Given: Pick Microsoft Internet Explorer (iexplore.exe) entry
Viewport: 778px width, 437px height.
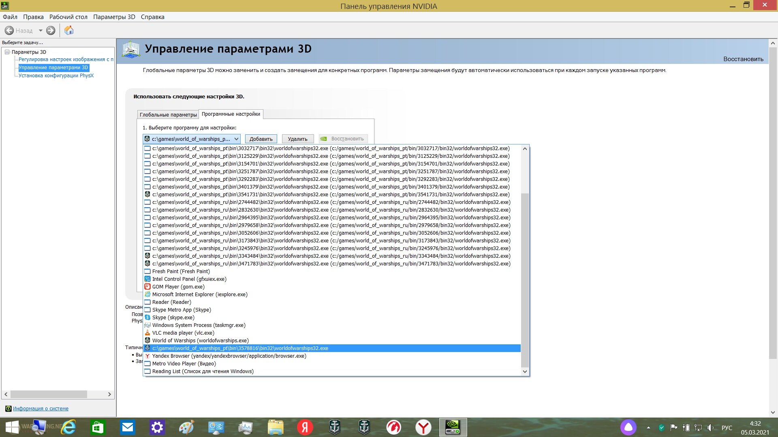Looking at the screenshot, I should pos(332,295).
